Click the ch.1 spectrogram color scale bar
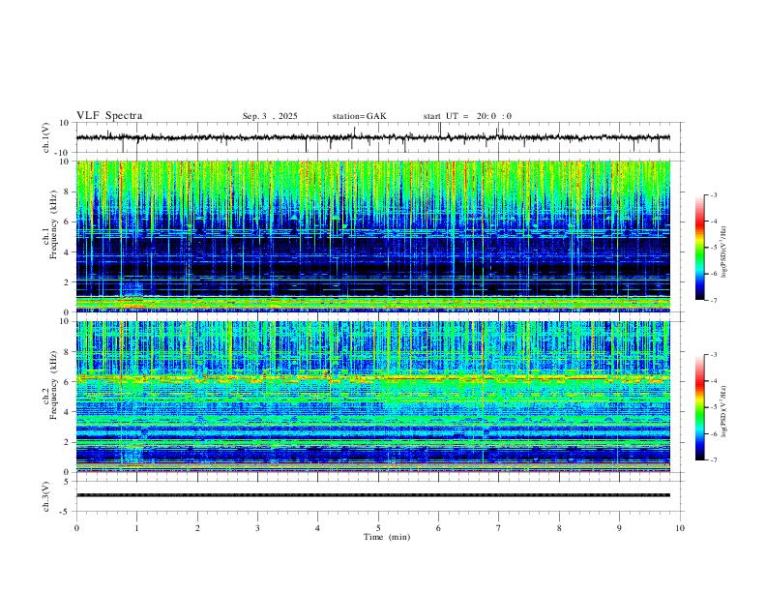Viewport: 766px width, 592px height. pyautogui.click(x=700, y=248)
